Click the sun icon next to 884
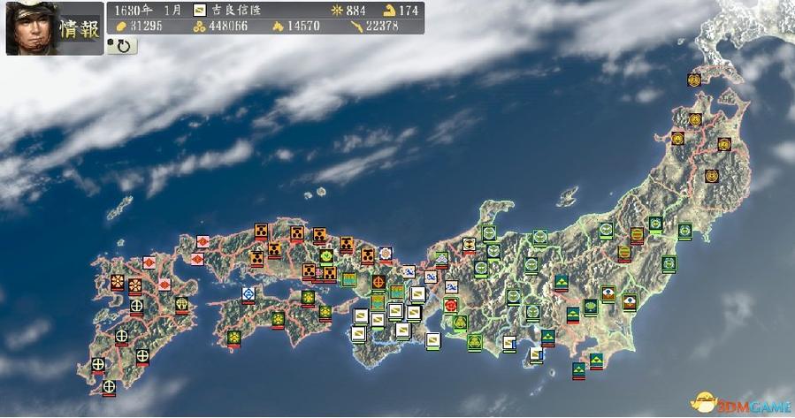 click(337, 11)
